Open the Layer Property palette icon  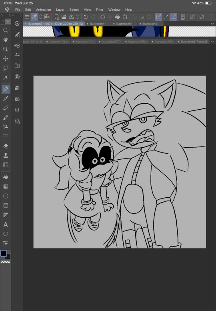(x=17, y=121)
